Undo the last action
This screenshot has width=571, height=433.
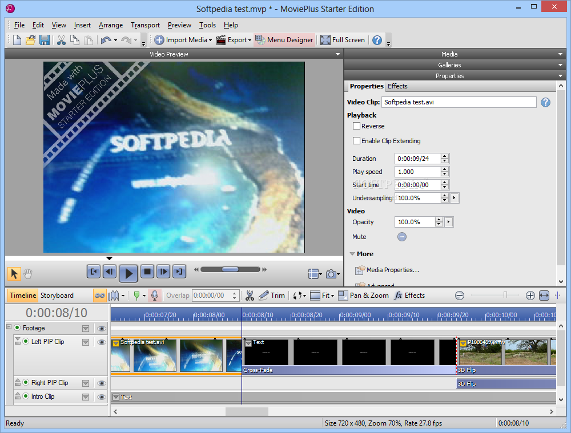pos(106,40)
